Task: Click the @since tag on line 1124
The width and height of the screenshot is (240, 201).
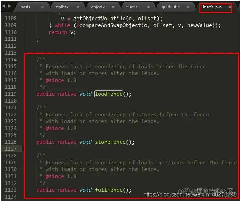Action: (x=55, y=128)
